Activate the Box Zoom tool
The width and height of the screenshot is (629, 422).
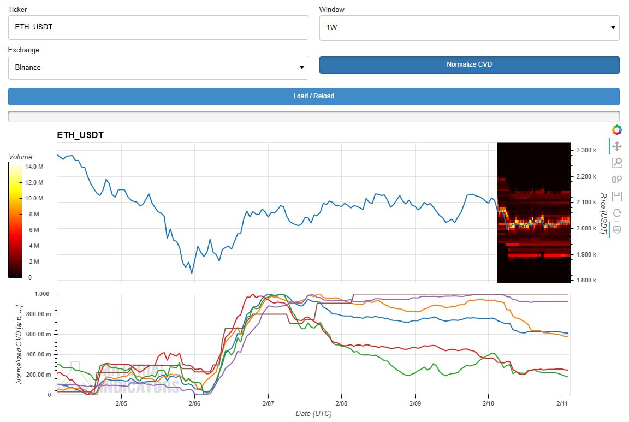pos(616,163)
